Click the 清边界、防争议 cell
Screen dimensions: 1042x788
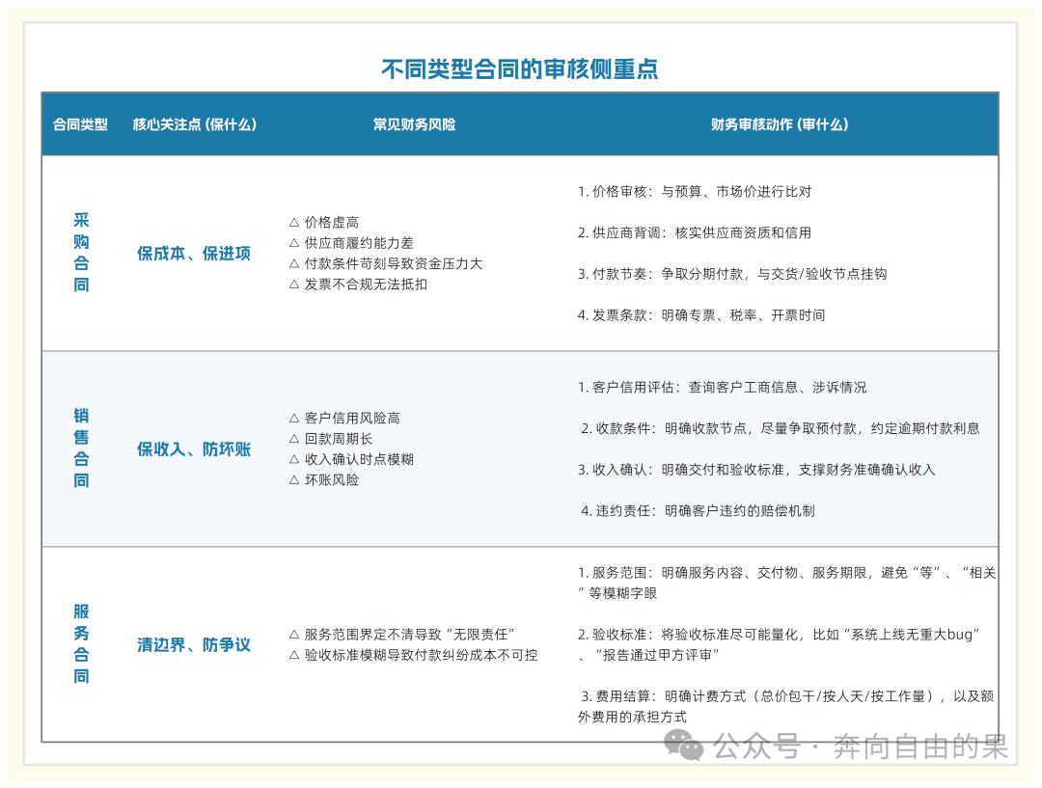click(194, 644)
